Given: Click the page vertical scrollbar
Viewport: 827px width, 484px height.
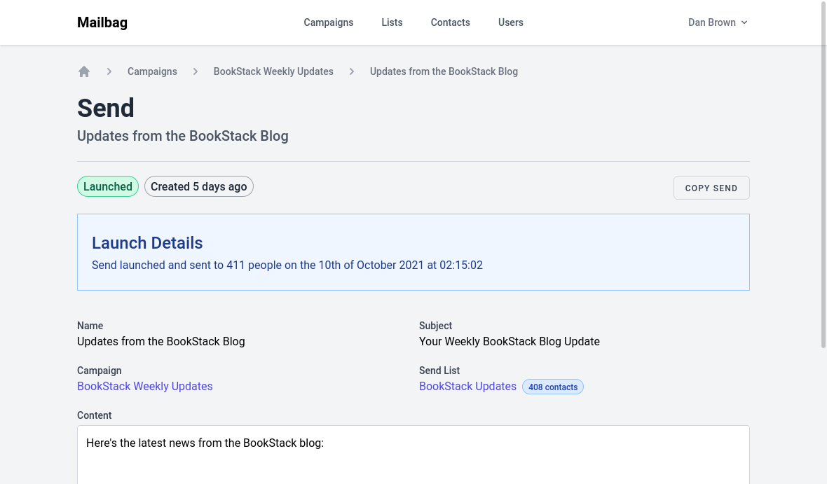Looking at the screenshot, I should tap(823, 174).
